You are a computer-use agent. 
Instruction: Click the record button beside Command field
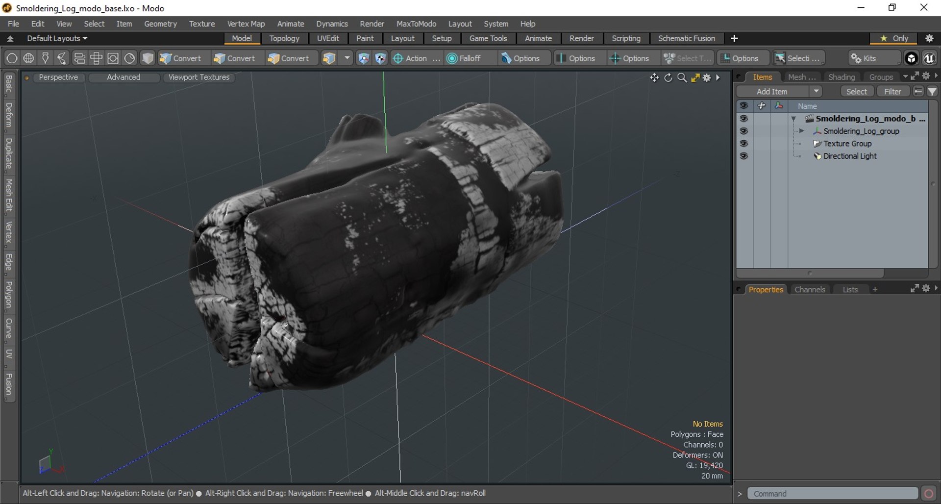[x=928, y=493]
